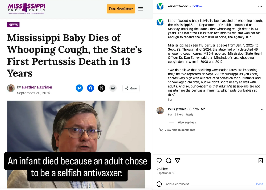Click the Free Newsletter button
Screen dimensions: 266x190
121,9
